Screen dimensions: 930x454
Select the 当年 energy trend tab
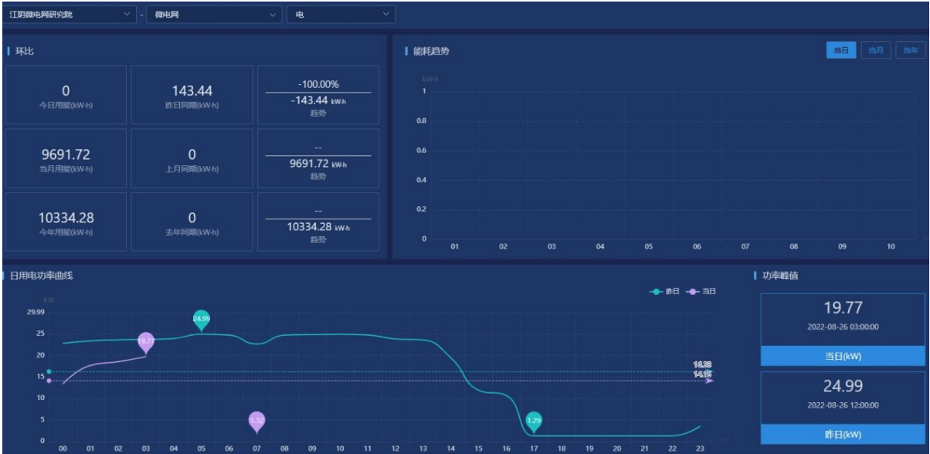click(x=909, y=50)
